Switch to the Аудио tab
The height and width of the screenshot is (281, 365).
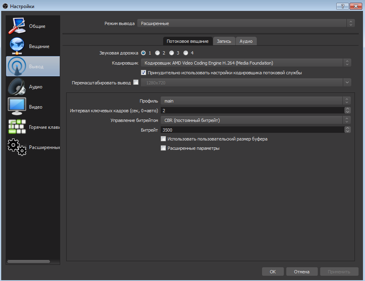246,41
